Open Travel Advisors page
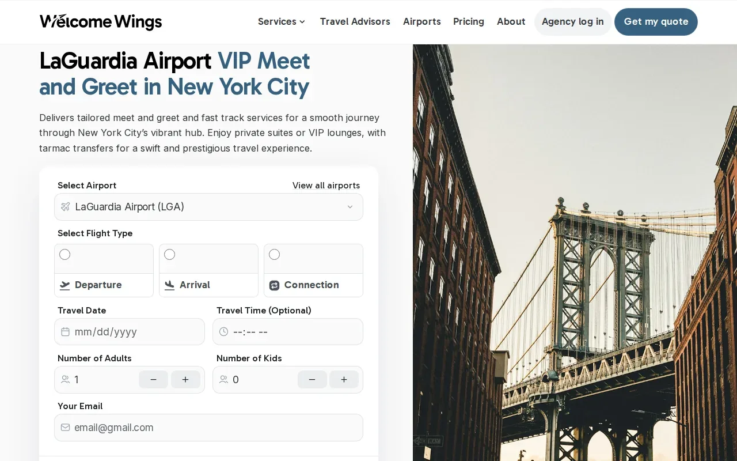 click(x=355, y=22)
